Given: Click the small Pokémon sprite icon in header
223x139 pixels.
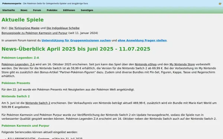Looking at the screenshot, I should click(220, 4).
